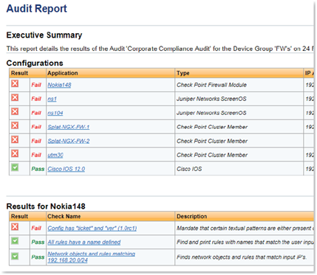Open the Cisco IOS 12.0 link

pyautogui.click(x=67, y=169)
